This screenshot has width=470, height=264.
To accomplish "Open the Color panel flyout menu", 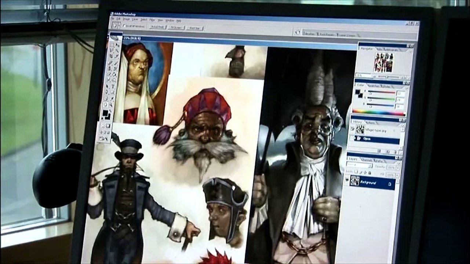I will point(407,88).
